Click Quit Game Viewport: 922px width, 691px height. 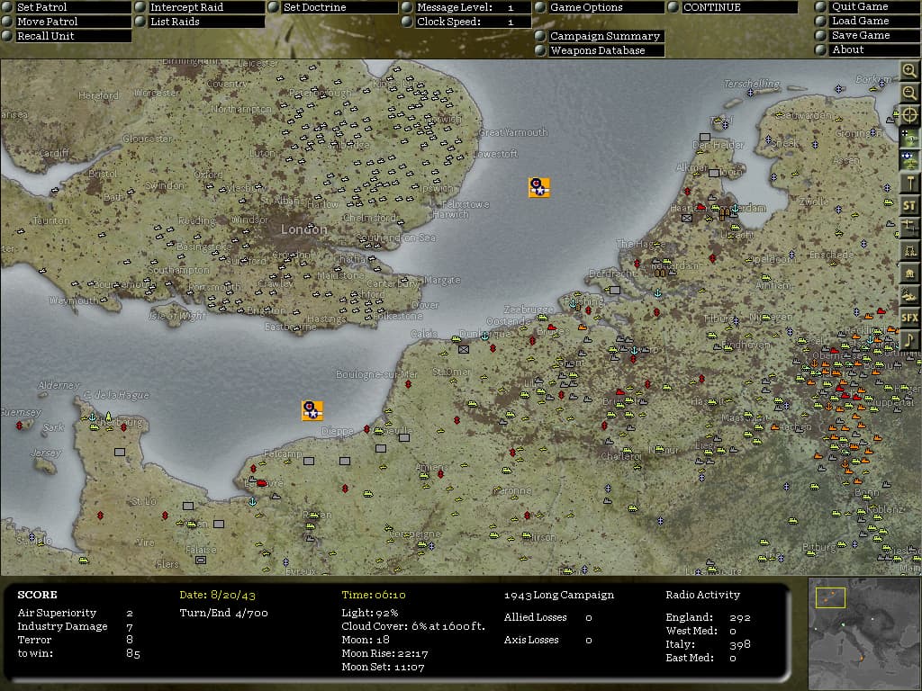pos(874,6)
